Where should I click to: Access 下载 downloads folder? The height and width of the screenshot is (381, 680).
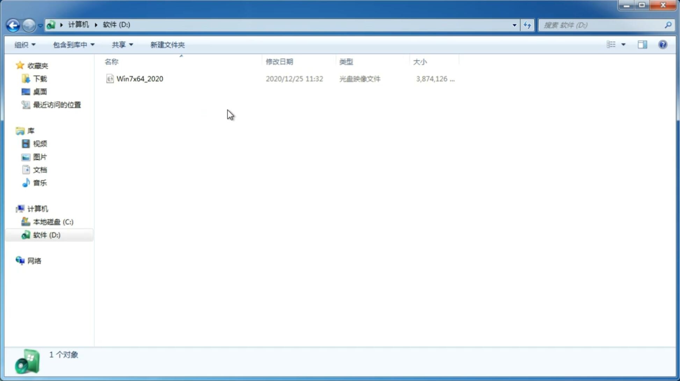click(39, 79)
